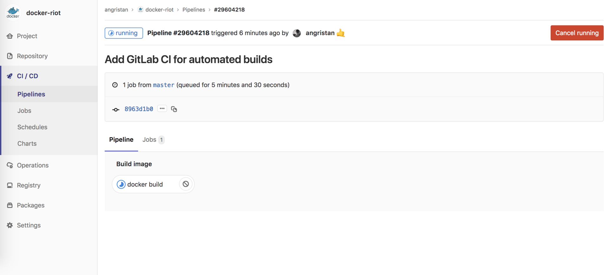Click the Operations sidebar icon

(10, 165)
